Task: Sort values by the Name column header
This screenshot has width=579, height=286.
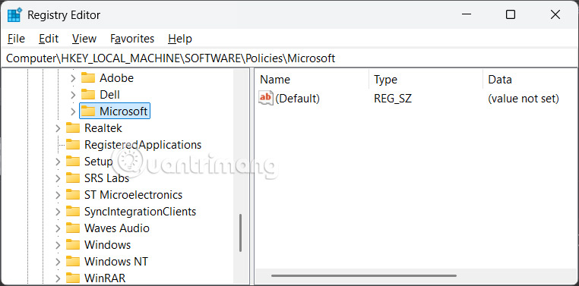Action: (312, 79)
